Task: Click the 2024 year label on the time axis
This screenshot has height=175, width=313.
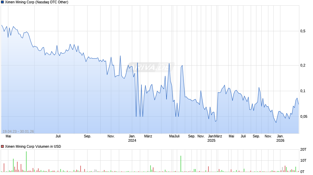Action: [132, 140]
